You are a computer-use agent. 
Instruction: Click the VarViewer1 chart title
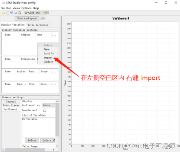[x=121, y=19]
